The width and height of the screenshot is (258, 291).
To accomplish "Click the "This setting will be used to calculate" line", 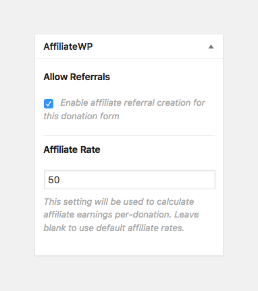I will tap(119, 201).
